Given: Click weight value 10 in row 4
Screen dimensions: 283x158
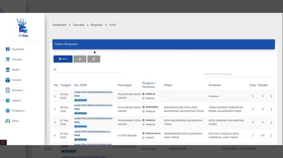Looking at the screenshot, I should [263, 135].
